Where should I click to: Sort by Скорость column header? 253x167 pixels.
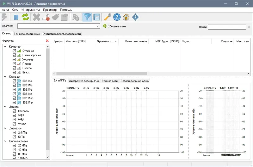point(223,41)
